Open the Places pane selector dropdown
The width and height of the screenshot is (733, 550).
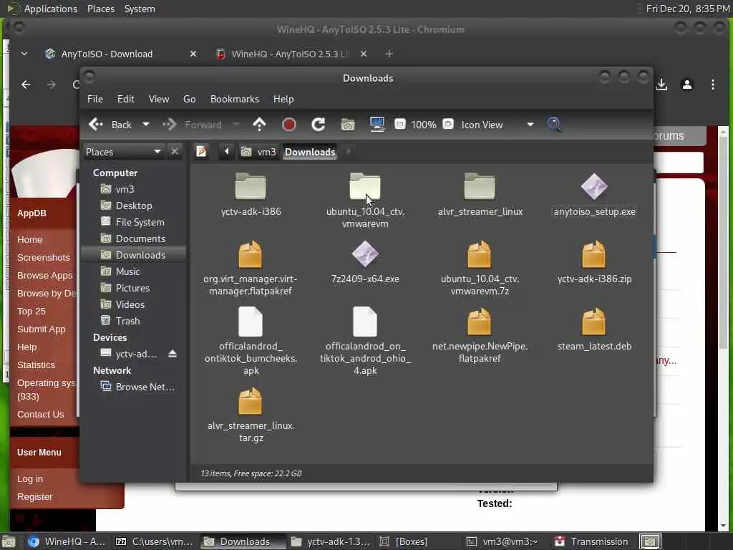point(123,152)
